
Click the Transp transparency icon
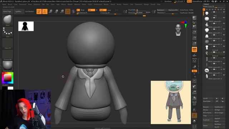pos(194,110)
